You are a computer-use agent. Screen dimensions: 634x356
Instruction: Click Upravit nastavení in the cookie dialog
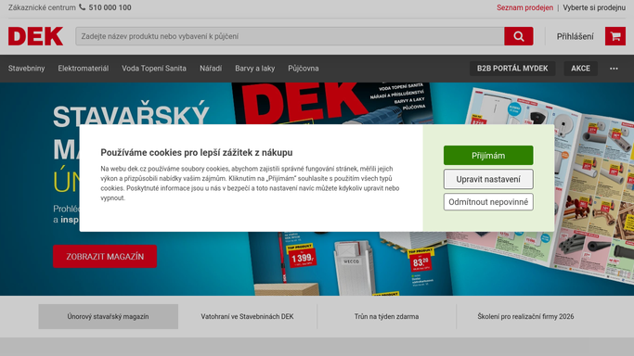[x=488, y=179]
